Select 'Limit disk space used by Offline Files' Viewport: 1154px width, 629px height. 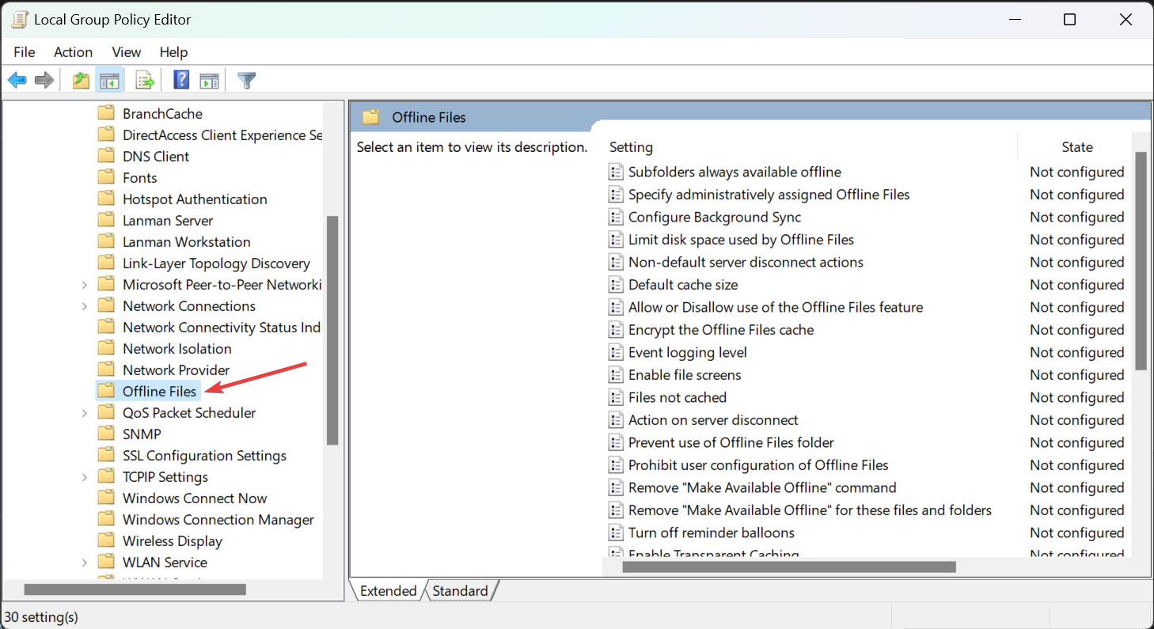[741, 240]
